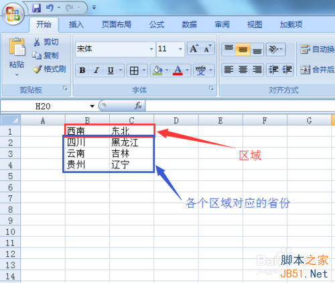Open the phonetic guide dropdown arrow
Screen dimensions: 335x283
(210, 70)
